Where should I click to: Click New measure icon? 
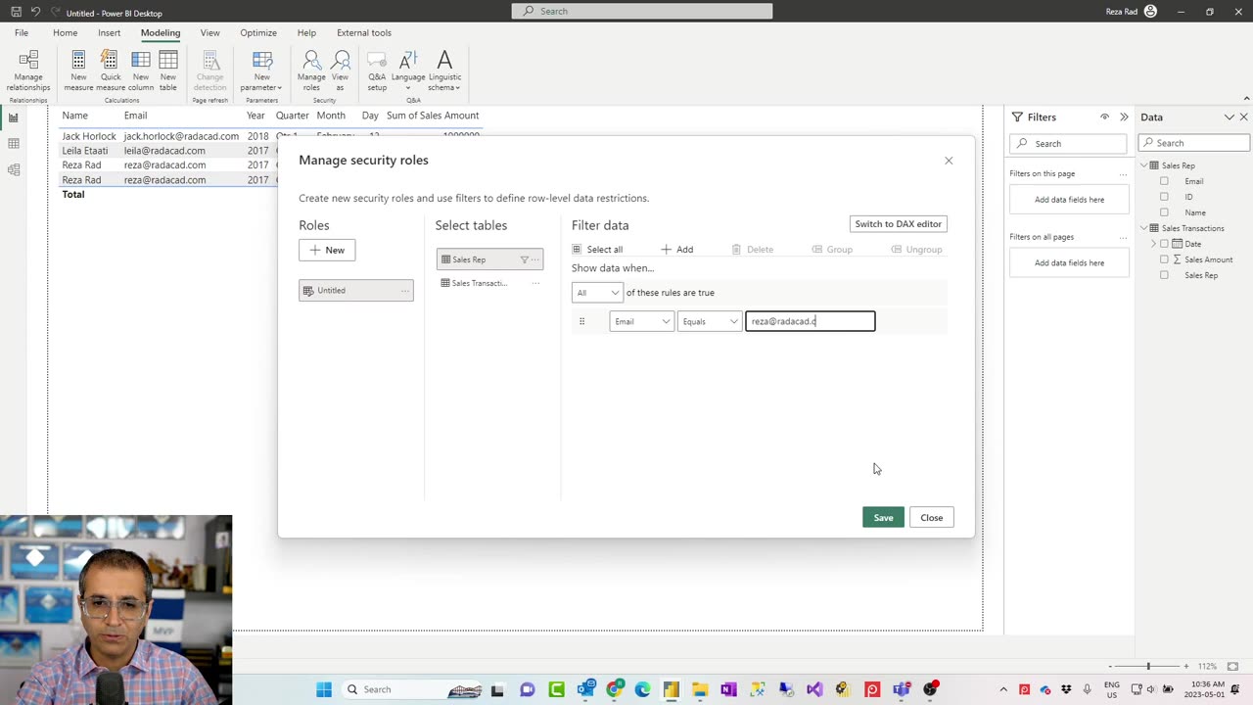(78, 70)
